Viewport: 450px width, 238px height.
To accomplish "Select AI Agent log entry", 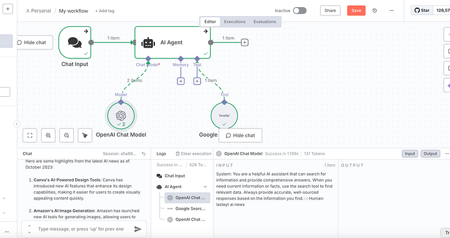I will click(173, 187).
